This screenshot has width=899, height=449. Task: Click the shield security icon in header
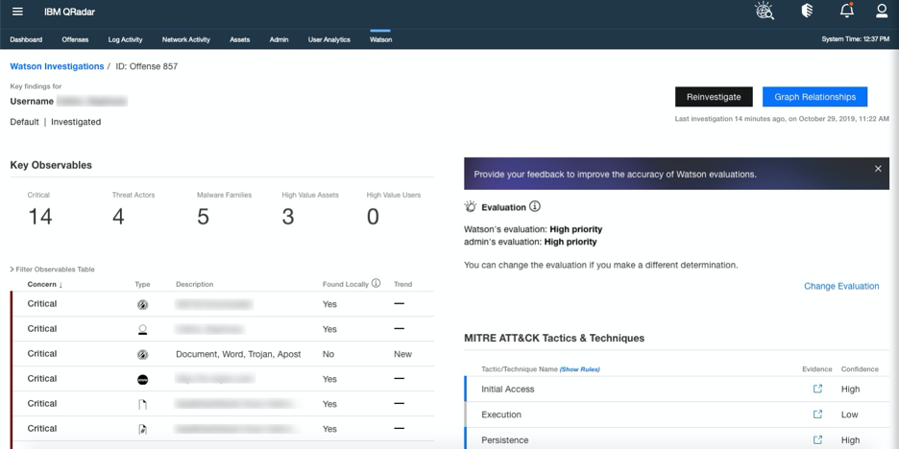click(807, 11)
